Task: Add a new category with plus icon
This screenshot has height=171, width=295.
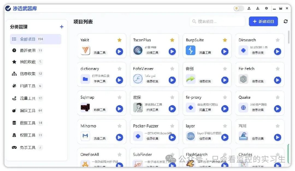Action: pyautogui.click(x=61, y=27)
